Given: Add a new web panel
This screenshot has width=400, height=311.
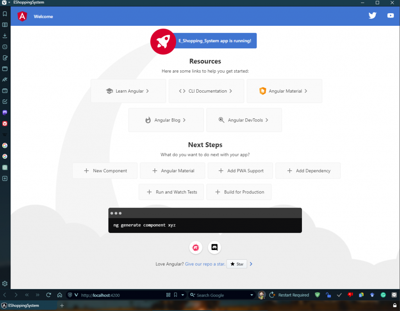Looking at the screenshot, I should pos(5,178).
